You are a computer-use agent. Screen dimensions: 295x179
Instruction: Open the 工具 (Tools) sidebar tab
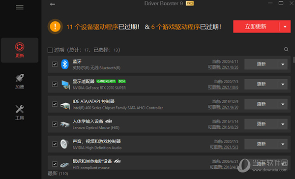(20, 113)
